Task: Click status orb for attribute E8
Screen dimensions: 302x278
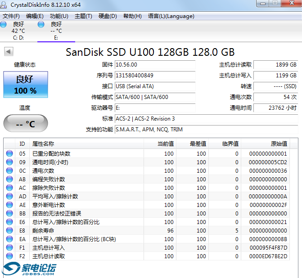Action: pos(9,230)
